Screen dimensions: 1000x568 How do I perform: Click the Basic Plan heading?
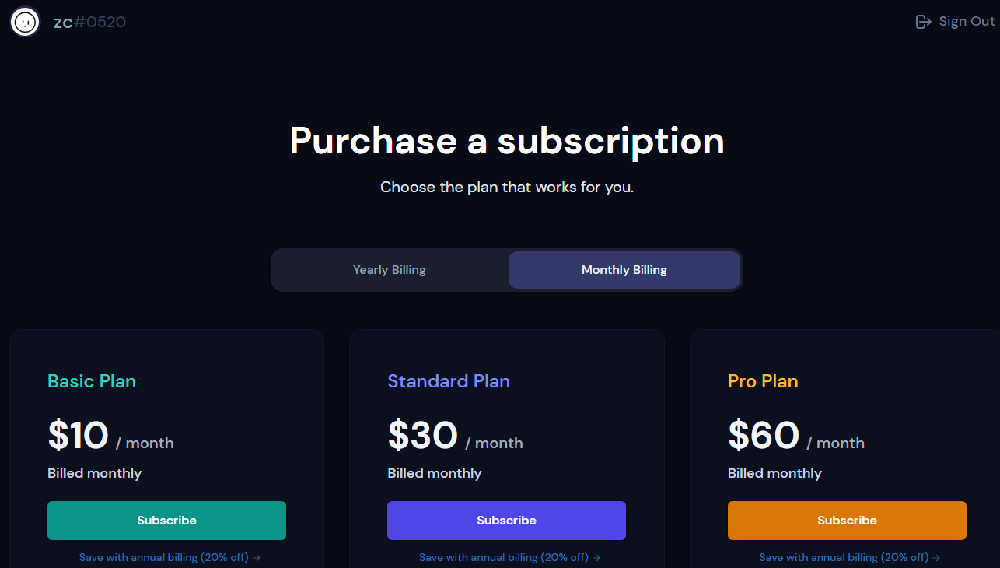pos(92,381)
